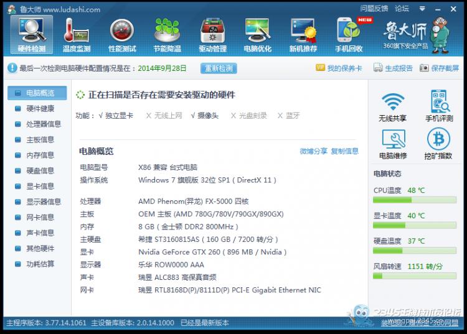
Task: Click the 重新检测 button
Action: point(218,68)
